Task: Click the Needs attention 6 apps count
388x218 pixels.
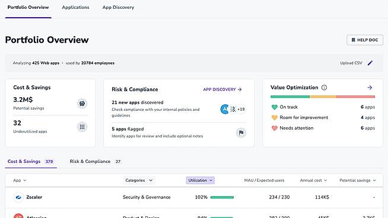Action: pos(368,129)
